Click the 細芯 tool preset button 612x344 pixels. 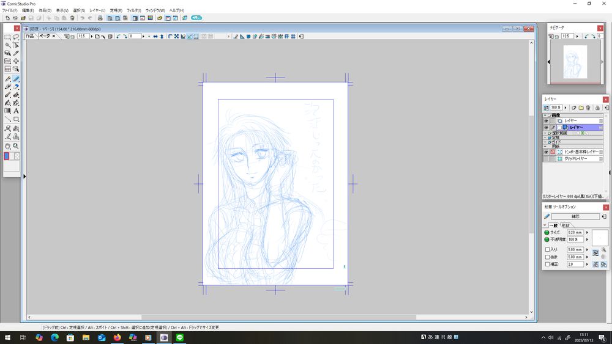(575, 216)
